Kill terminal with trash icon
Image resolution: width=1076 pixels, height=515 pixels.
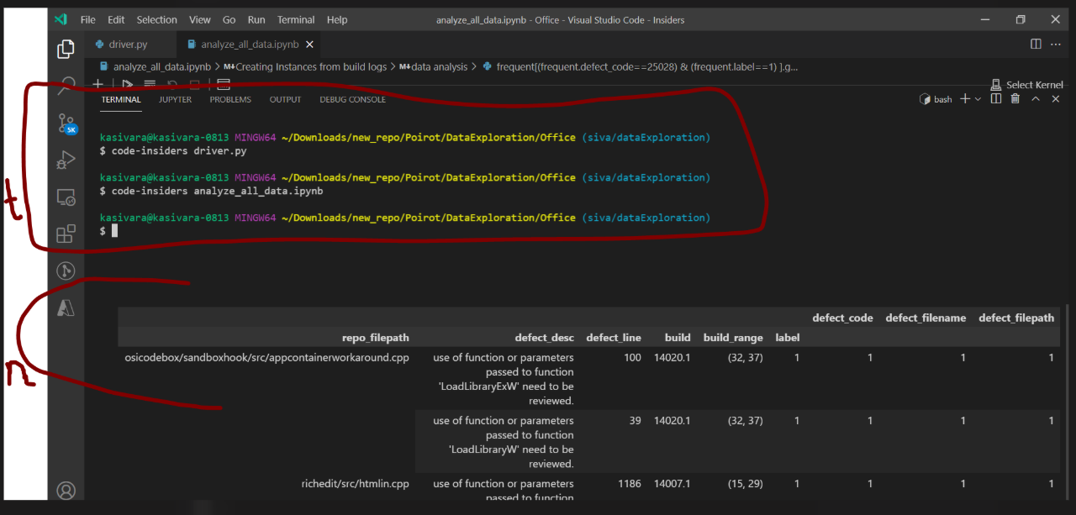(1015, 99)
